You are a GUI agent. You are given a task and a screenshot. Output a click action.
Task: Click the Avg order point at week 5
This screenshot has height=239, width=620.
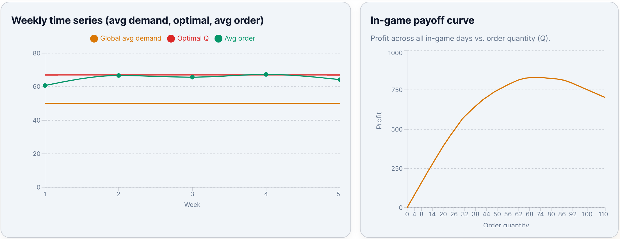click(x=339, y=80)
